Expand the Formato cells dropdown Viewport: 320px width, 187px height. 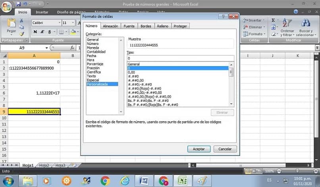point(265,34)
